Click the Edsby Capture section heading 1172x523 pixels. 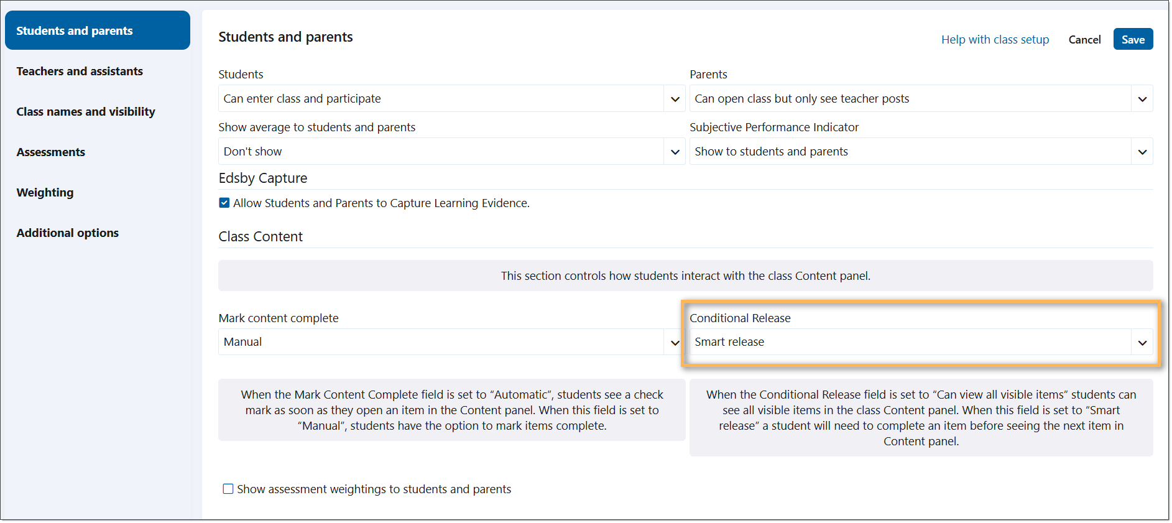click(x=263, y=178)
